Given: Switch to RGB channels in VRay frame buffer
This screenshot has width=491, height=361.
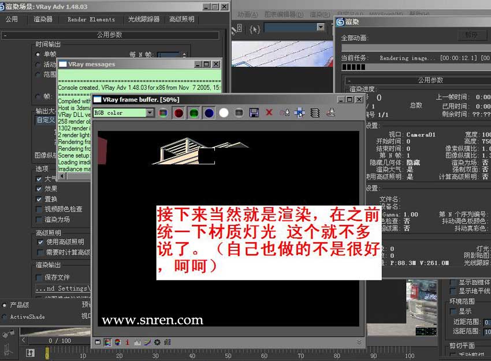Looking at the screenshot, I should point(163,113).
